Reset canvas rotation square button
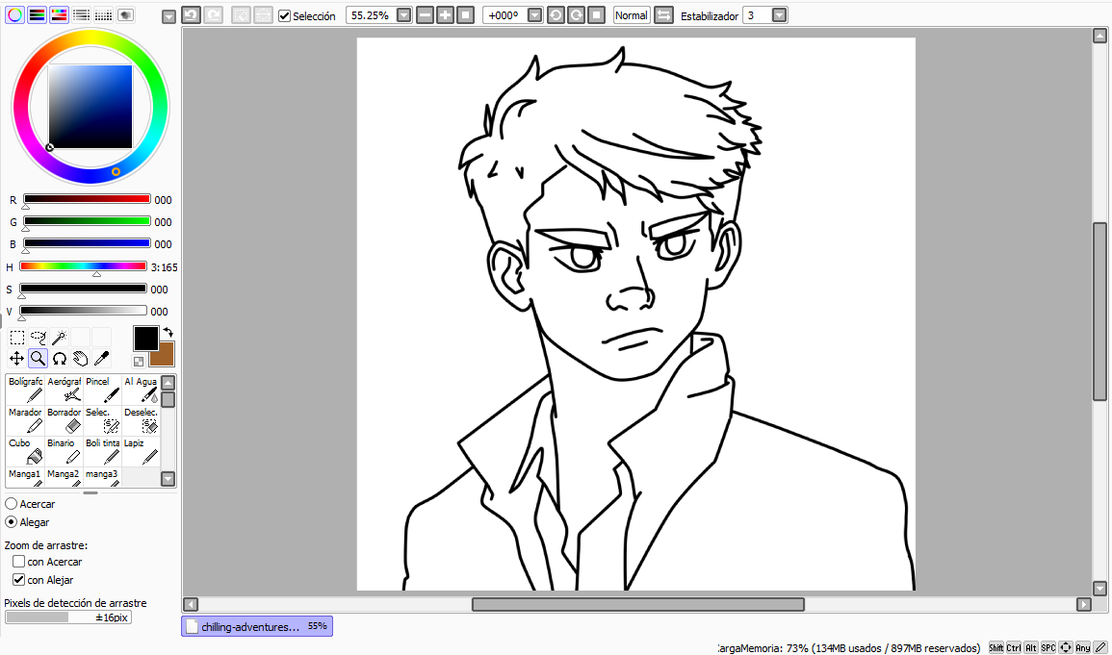This screenshot has width=1112, height=655. [x=596, y=14]
